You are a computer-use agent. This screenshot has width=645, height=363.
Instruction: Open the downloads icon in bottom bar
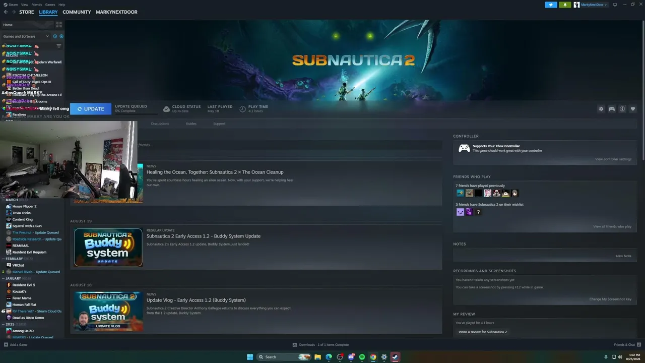[x=295, y=345]
